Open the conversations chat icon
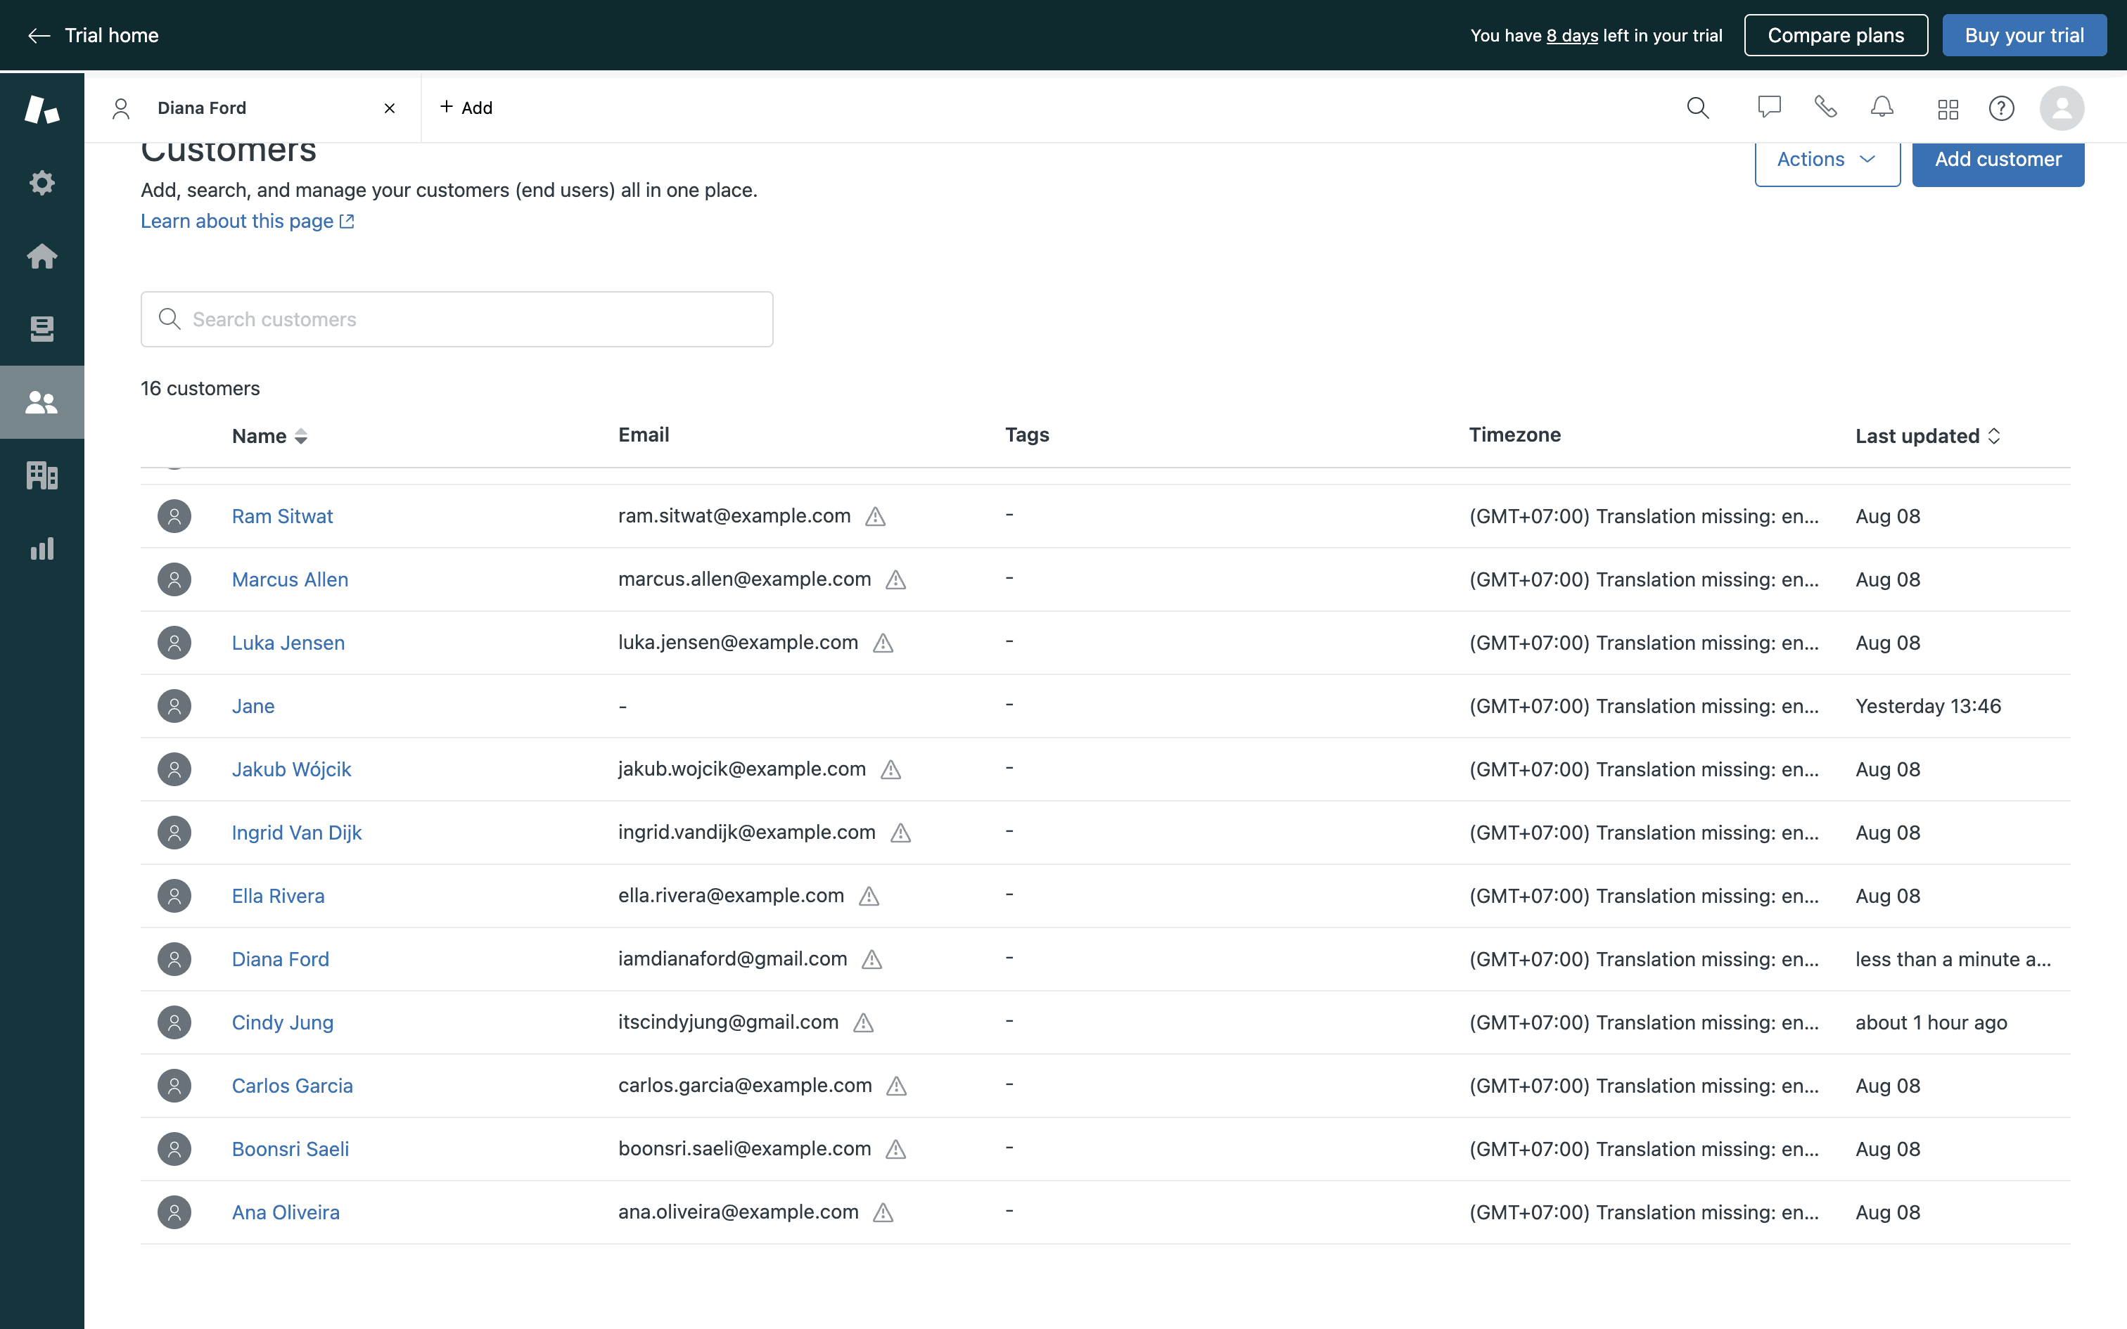2127x1329 pixels. [x=1768, y=107]
